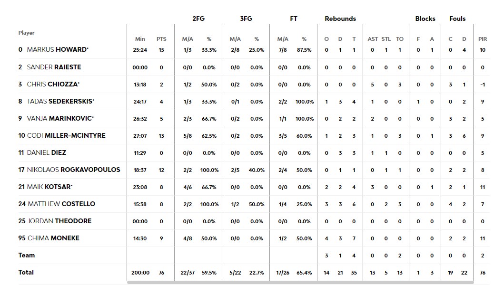Select Sander Raieste's name
This screenshot has width=504, height=294.
tap(54, 67)
